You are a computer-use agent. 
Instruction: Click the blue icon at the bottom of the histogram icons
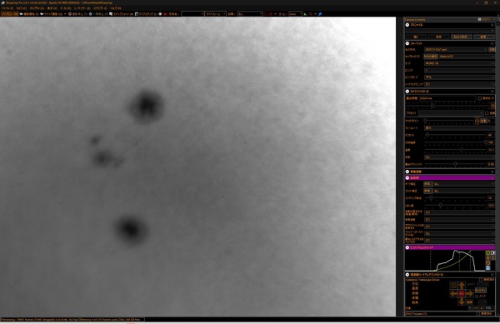[487, 268]
